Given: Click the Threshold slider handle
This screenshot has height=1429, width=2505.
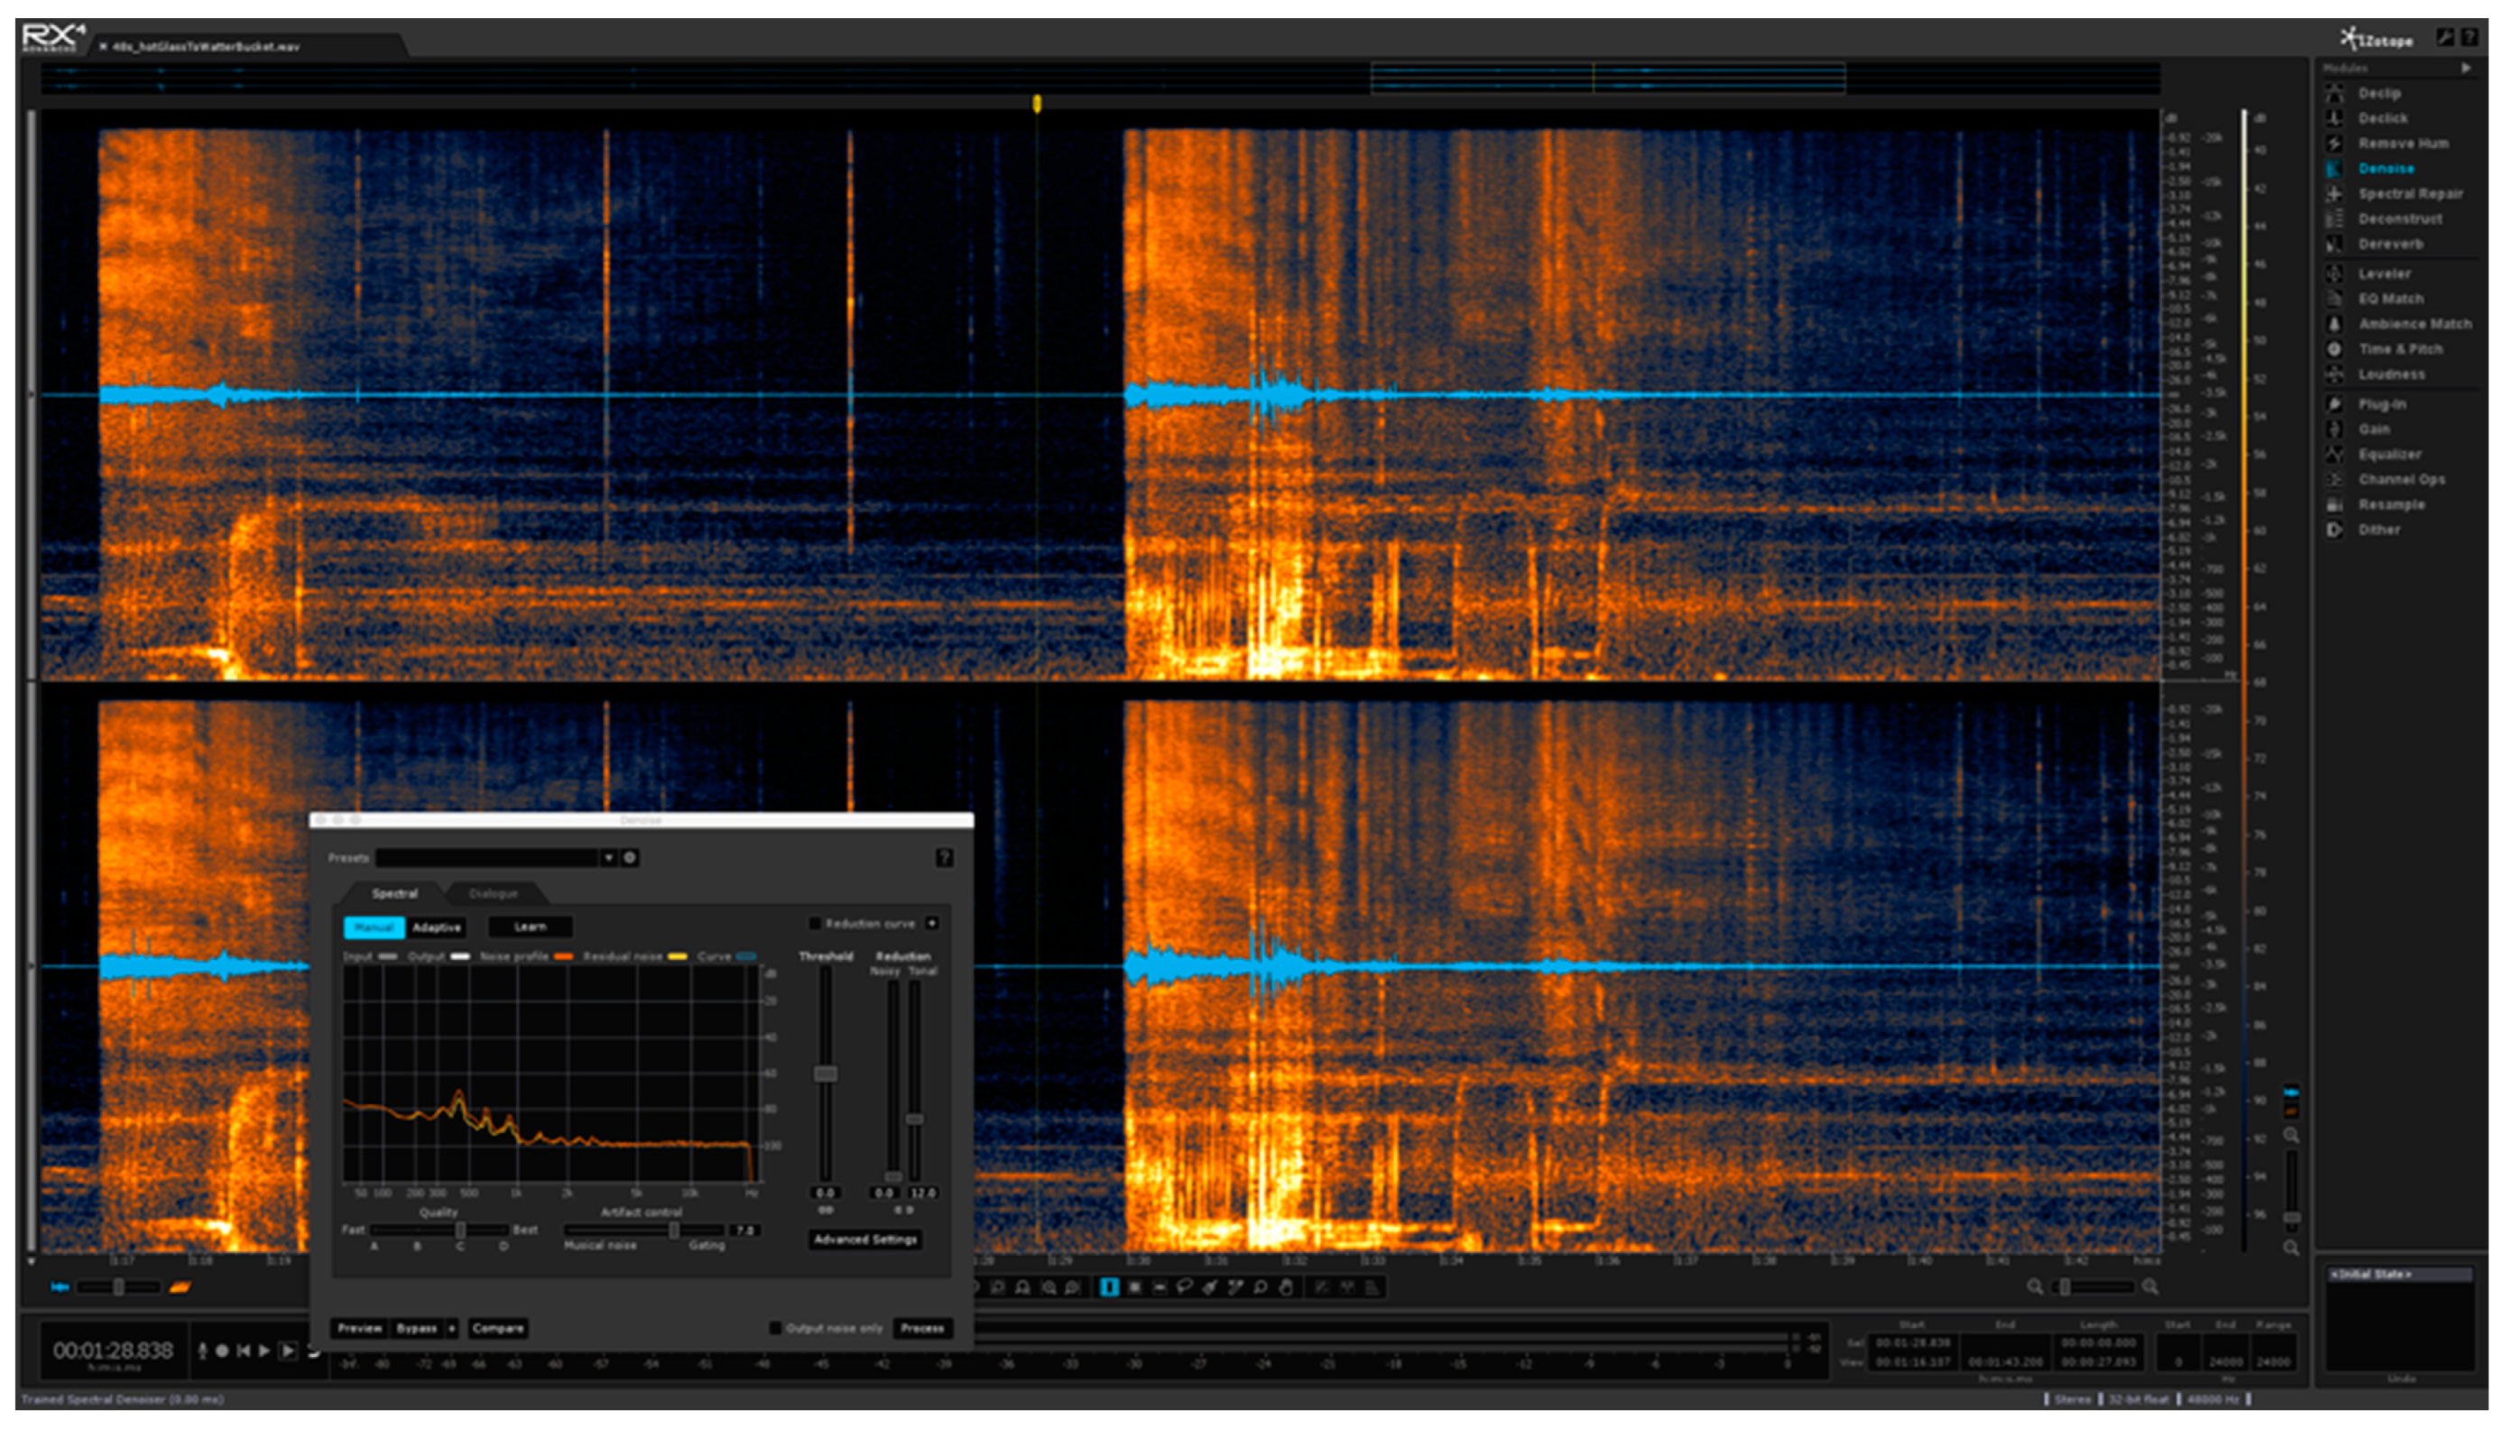Looking at the screenshot, I should [x=826, y=1073].
